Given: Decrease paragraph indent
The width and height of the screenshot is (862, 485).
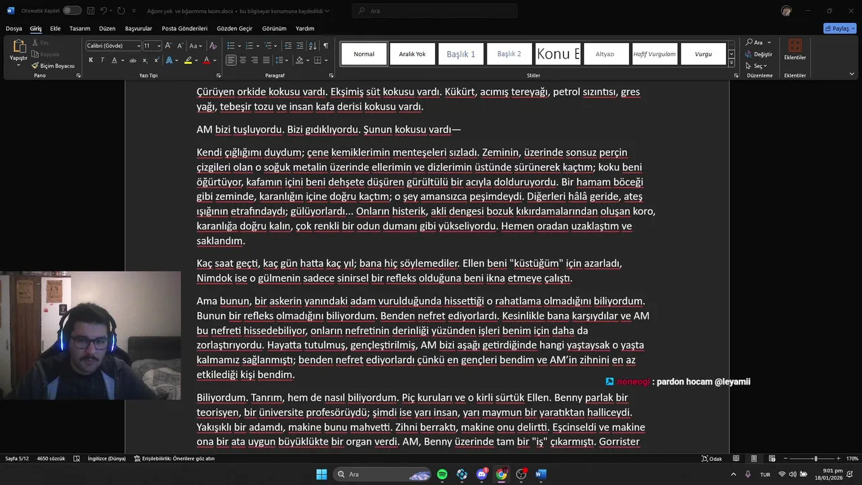Looking at the screenshot, I should (x=288, y=46).
